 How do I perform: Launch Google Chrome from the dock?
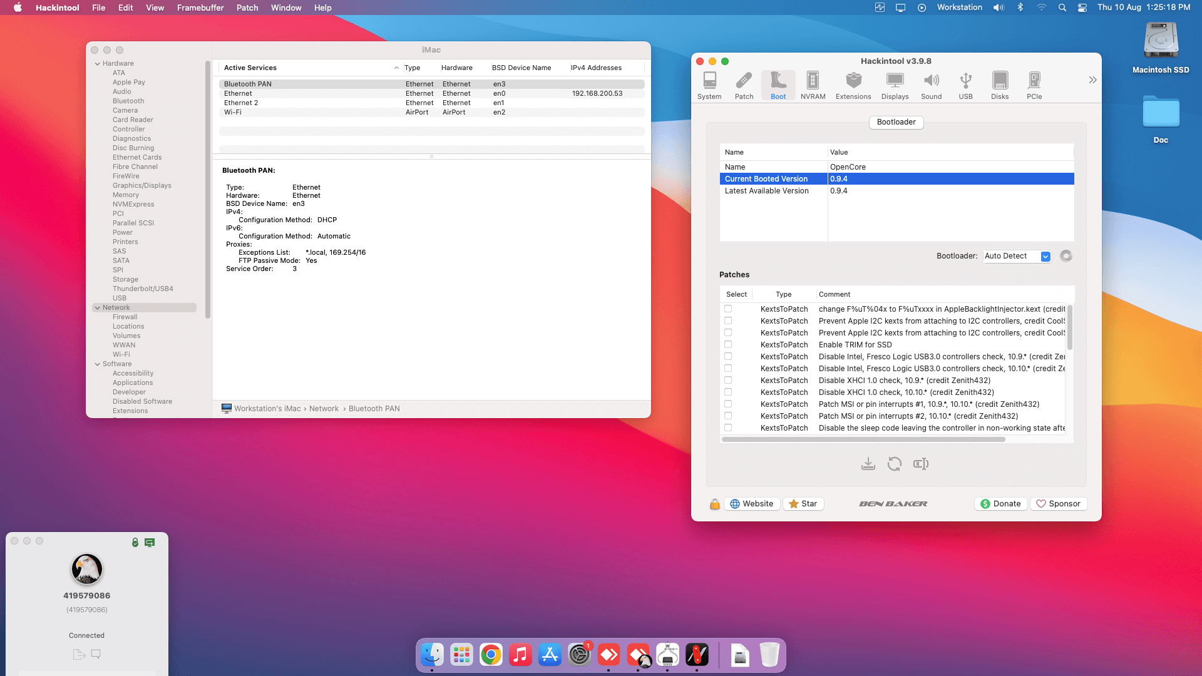[x=491, y=655]
